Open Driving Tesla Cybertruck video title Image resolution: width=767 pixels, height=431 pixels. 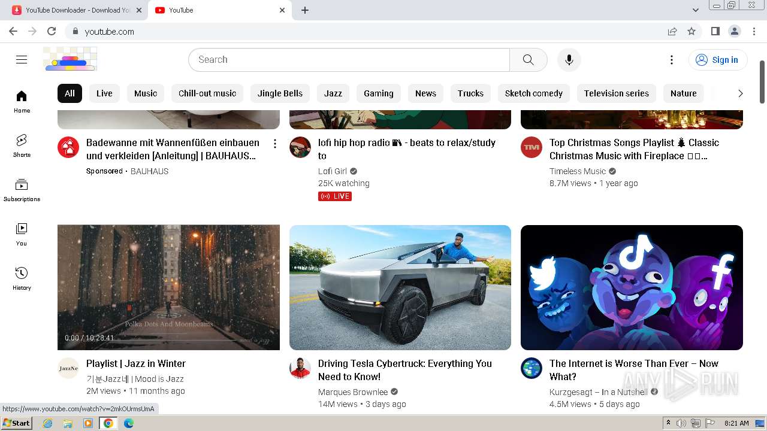click(405, 370)
